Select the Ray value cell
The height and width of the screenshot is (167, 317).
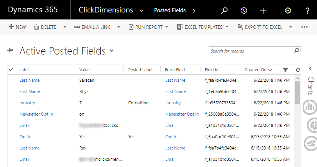click(83, 148)
